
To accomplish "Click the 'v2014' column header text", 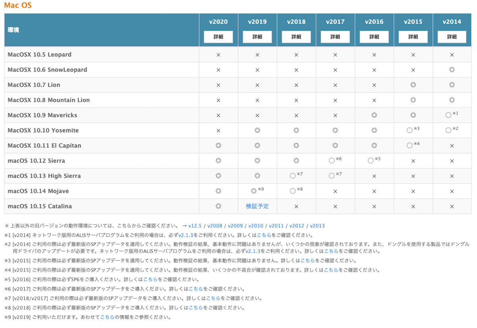I will 452,22.
